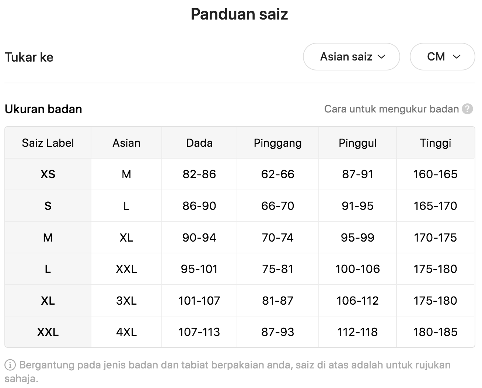Click the info icon beside disclaimer text

10,365
